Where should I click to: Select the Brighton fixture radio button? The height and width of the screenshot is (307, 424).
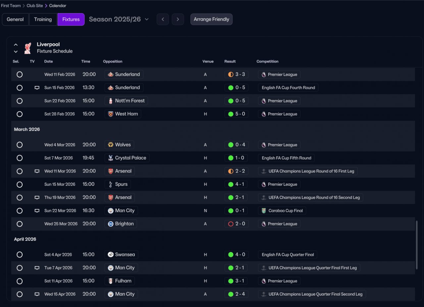pyautogui.click(x=20, y=224)
